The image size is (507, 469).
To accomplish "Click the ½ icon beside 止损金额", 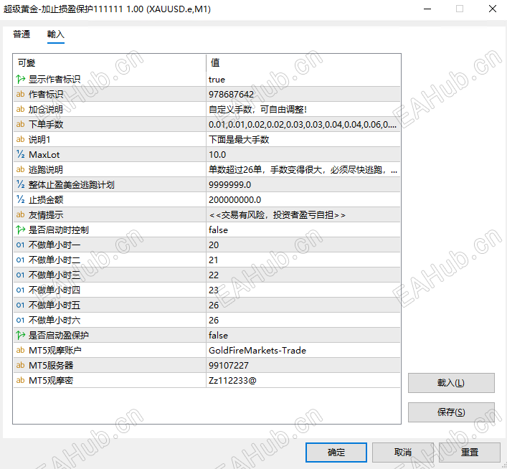I will click(20, 199).
